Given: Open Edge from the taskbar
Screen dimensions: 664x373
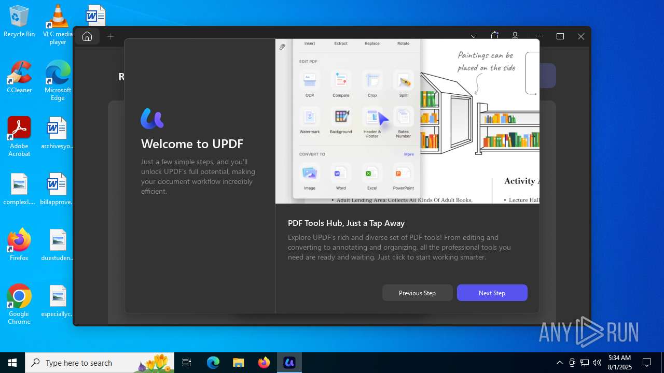Looking at the screenshot, I should (213, 363).
